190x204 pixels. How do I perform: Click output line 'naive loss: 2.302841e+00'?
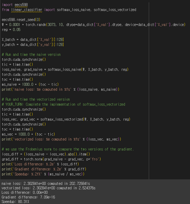tap(46, 184)
